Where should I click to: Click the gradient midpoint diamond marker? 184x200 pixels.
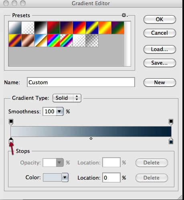[91, 139]
